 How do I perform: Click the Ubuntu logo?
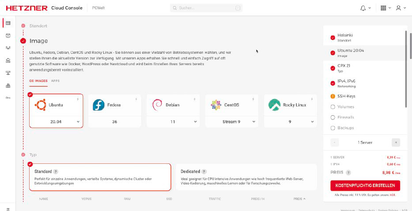(x=40, y=105)
